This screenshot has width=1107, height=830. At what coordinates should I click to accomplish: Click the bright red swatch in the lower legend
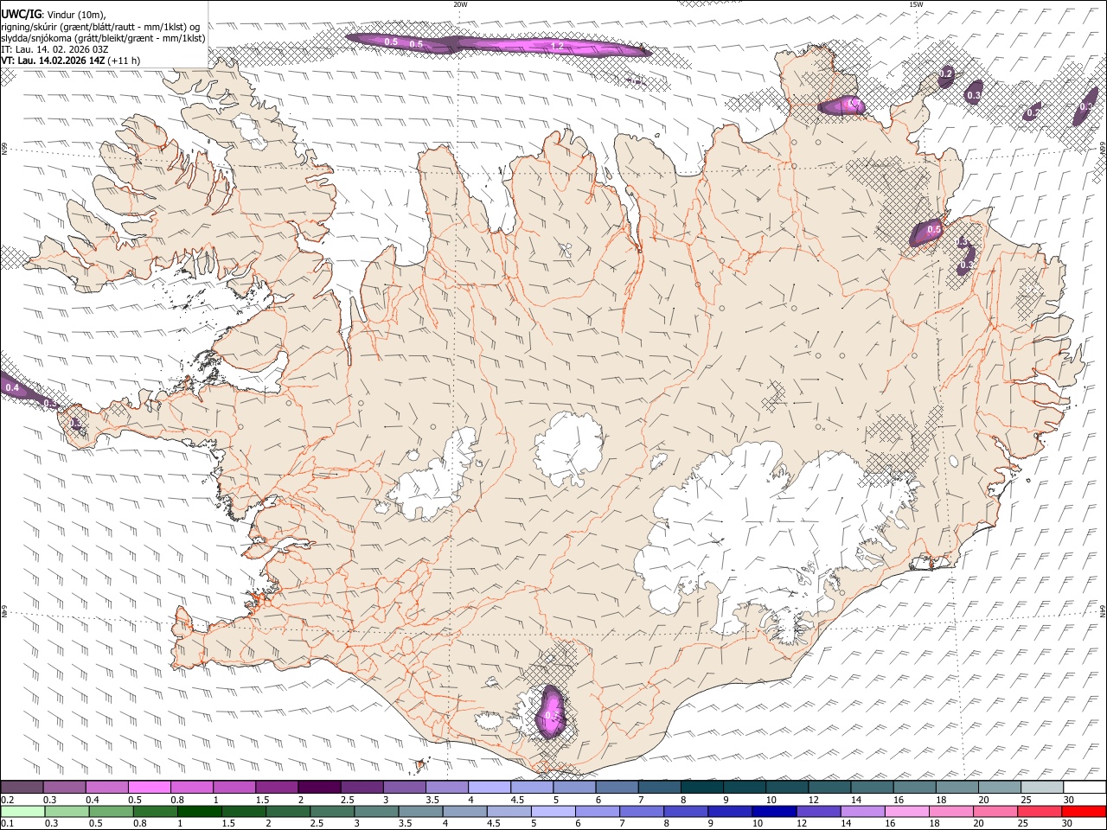(x=1085, y=811)
